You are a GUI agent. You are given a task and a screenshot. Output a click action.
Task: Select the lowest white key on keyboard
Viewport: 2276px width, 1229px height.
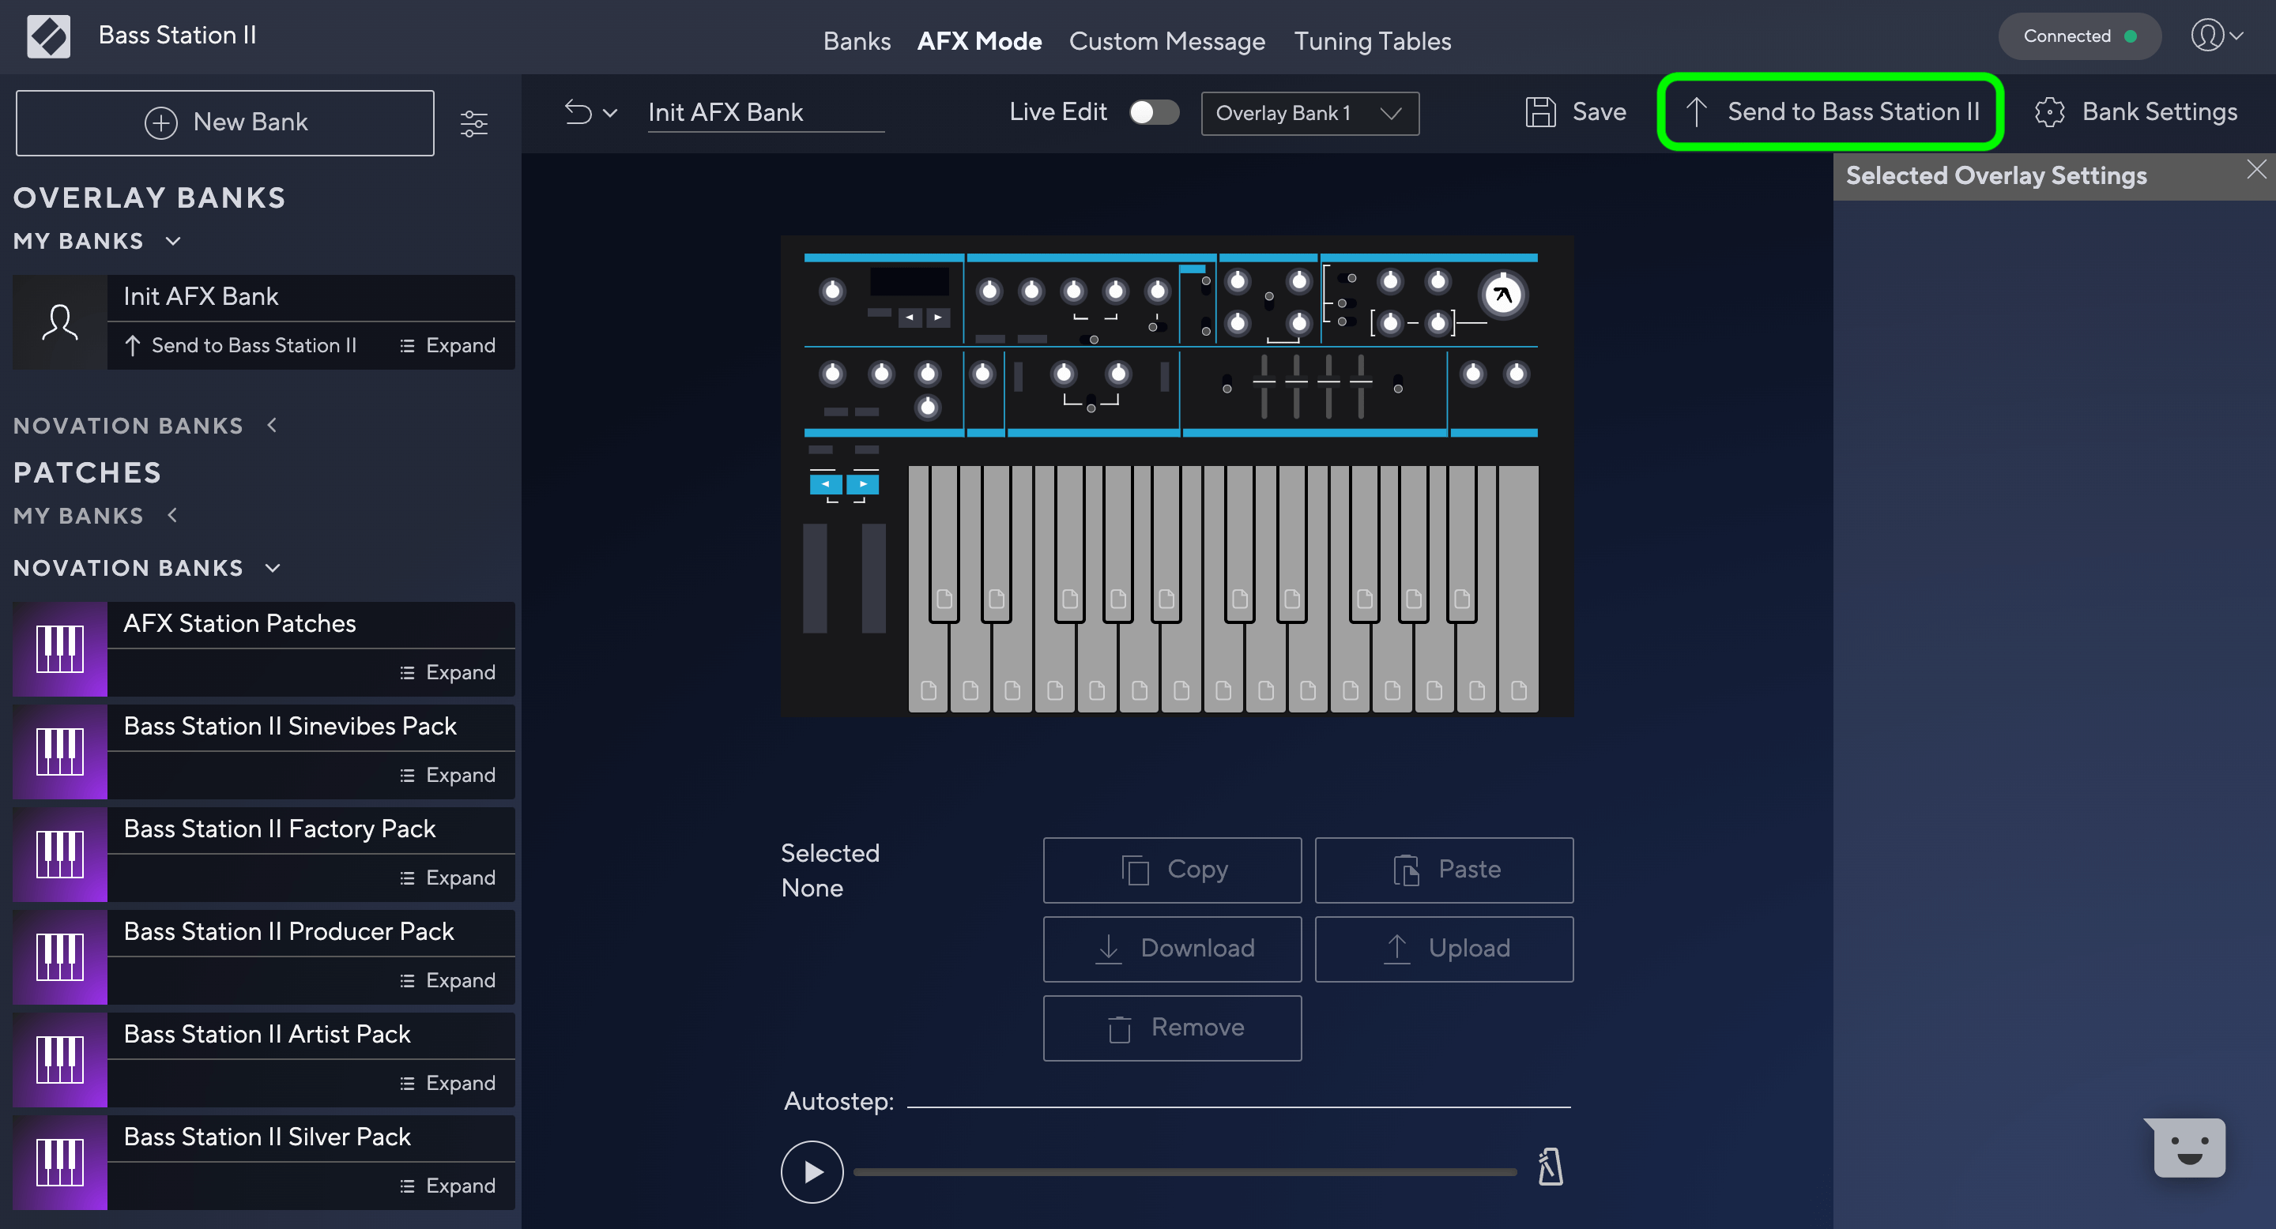pyautogui.click(x=928, y=671)
